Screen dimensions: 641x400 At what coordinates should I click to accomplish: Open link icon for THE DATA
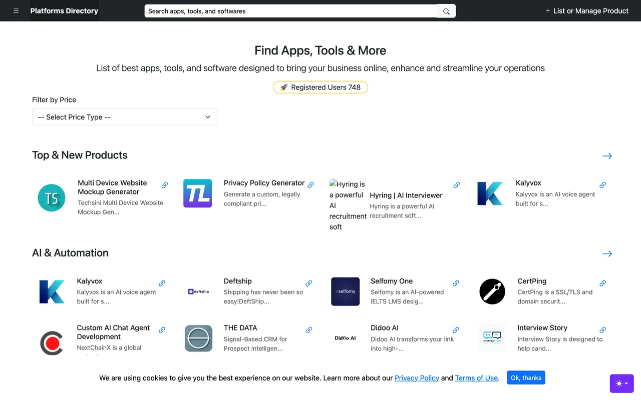click(x=309, y=330)
